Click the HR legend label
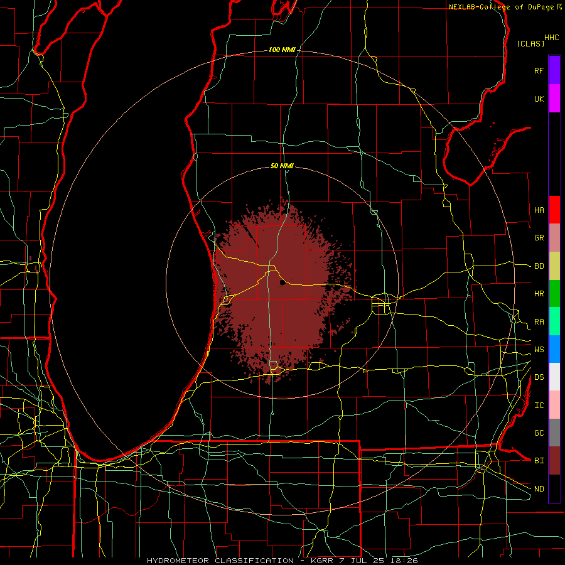This screenshot has width=565, height=565. [x=539, y=294]
